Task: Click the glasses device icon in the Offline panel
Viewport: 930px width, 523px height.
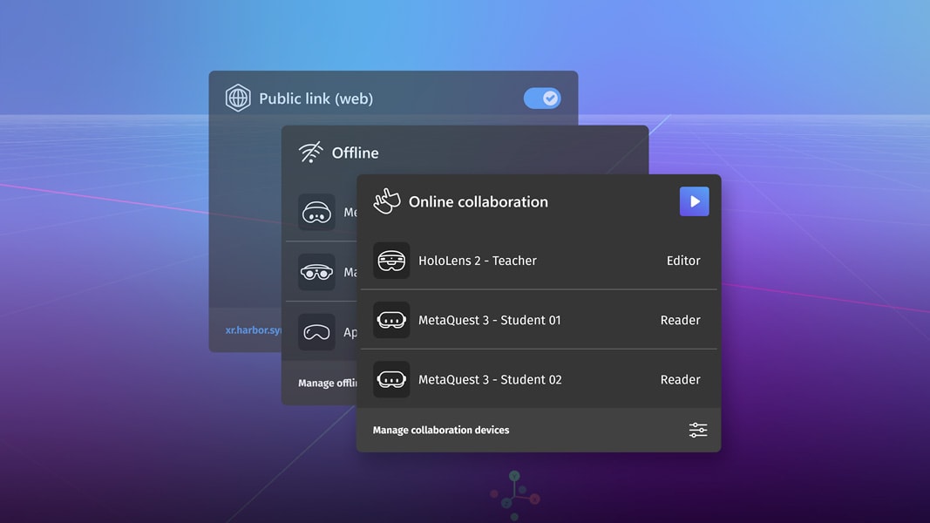Action: coord(316,272)
